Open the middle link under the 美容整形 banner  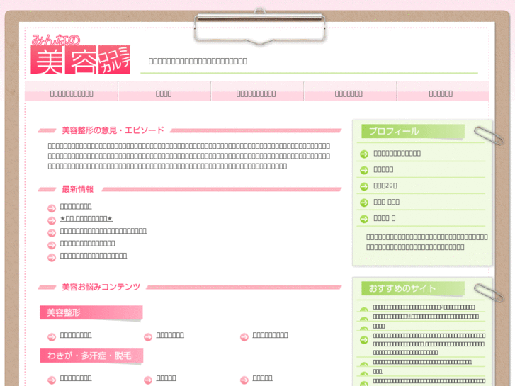[170, 335]
